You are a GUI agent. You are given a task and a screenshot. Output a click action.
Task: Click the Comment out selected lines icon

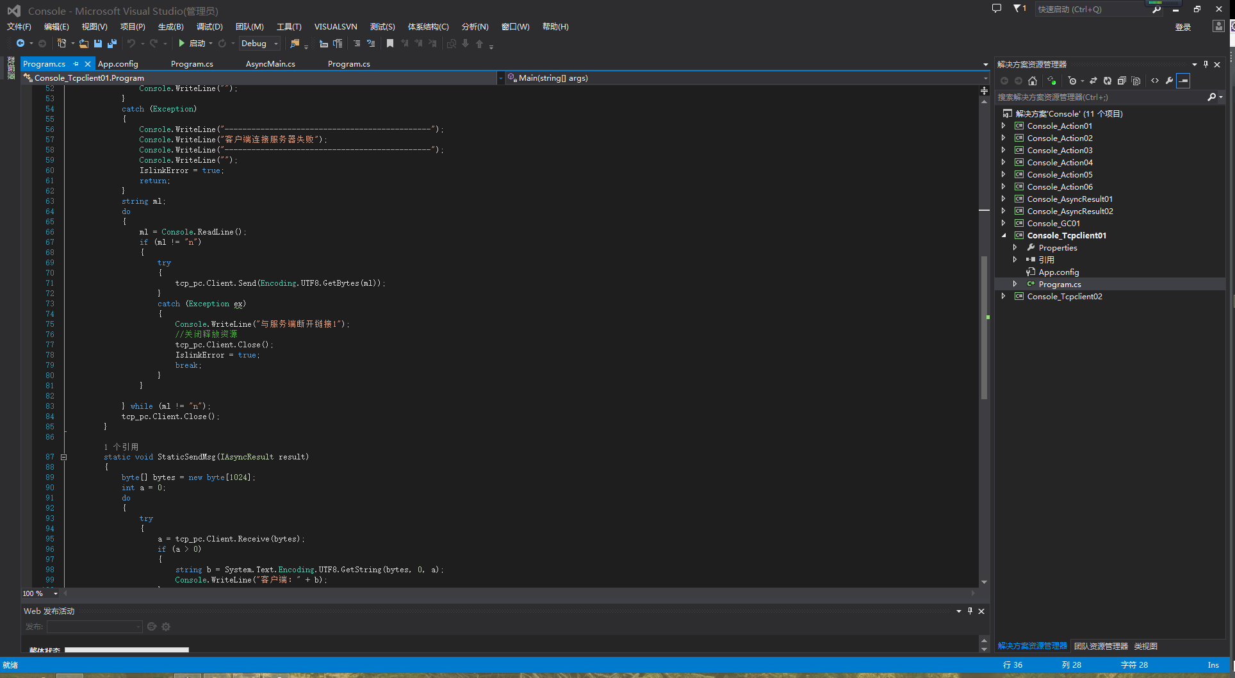pos(357,44)
